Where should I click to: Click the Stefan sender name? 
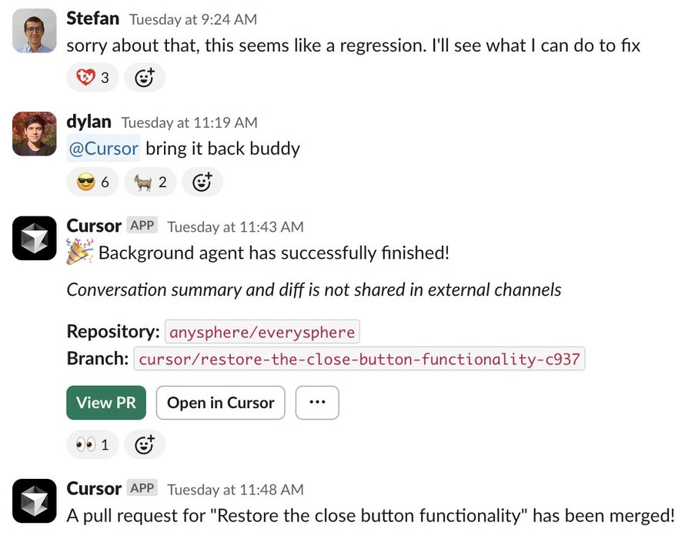[x=92, y=18]
